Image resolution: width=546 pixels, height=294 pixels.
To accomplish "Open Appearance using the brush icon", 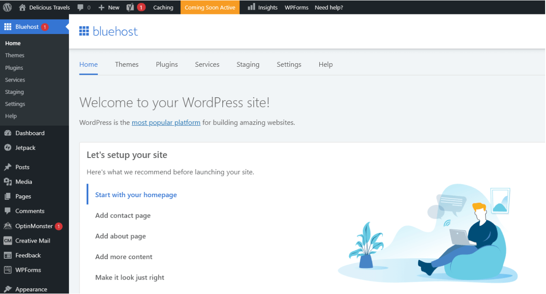I will (7, 288).
